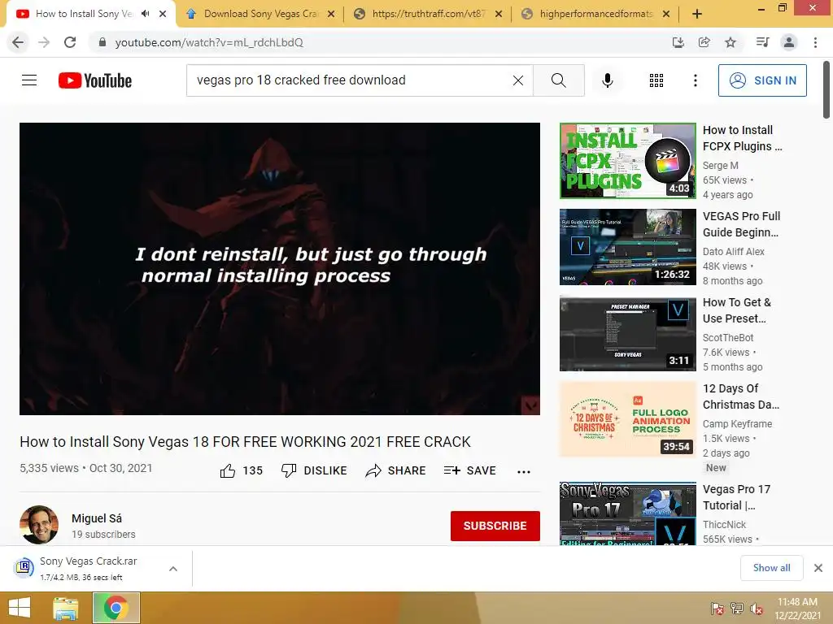Open the Action Center flag tray icon

coord(717,609)
